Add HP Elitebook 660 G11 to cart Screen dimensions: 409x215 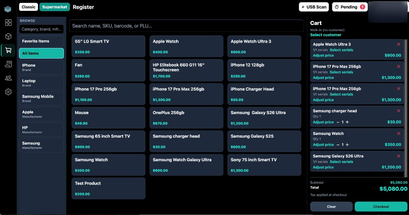point(186,70)
